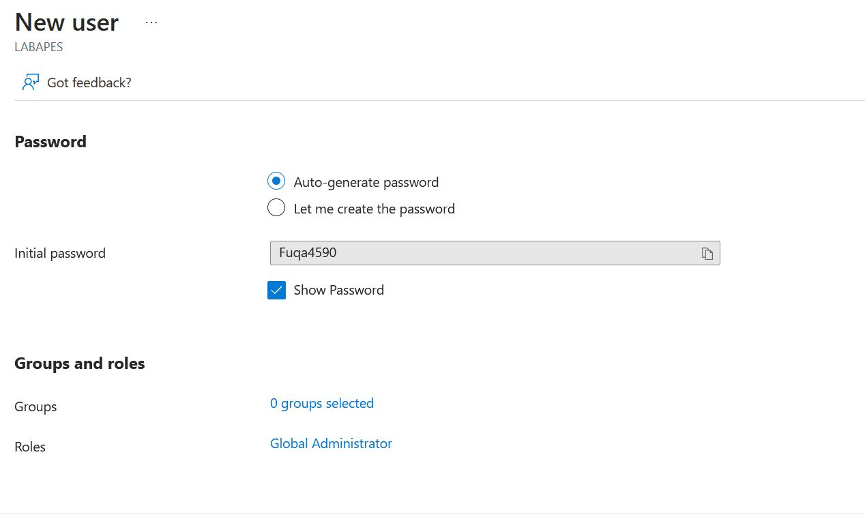Screen dimensions: 865x519
Task: Click the Auto-generate password label text
Action: tap(366, 182)
